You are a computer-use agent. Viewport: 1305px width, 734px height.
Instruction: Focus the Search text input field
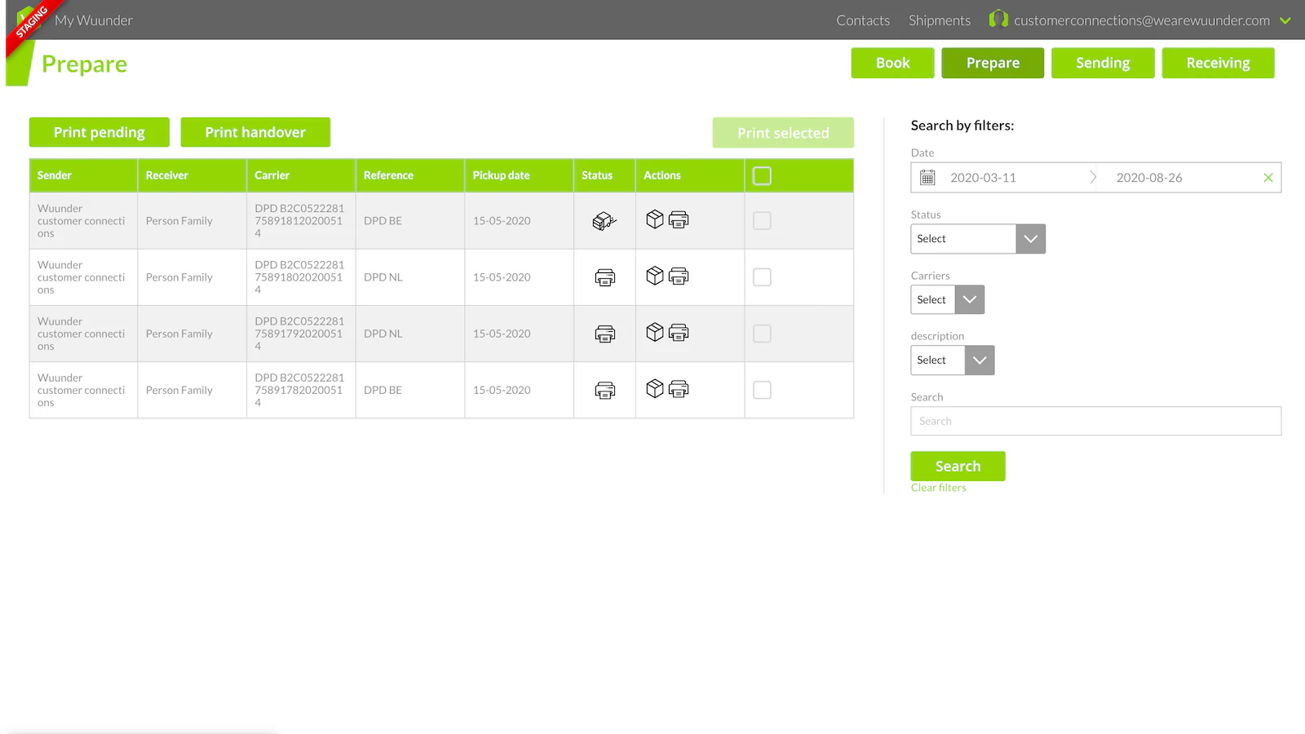[1095, 421]
